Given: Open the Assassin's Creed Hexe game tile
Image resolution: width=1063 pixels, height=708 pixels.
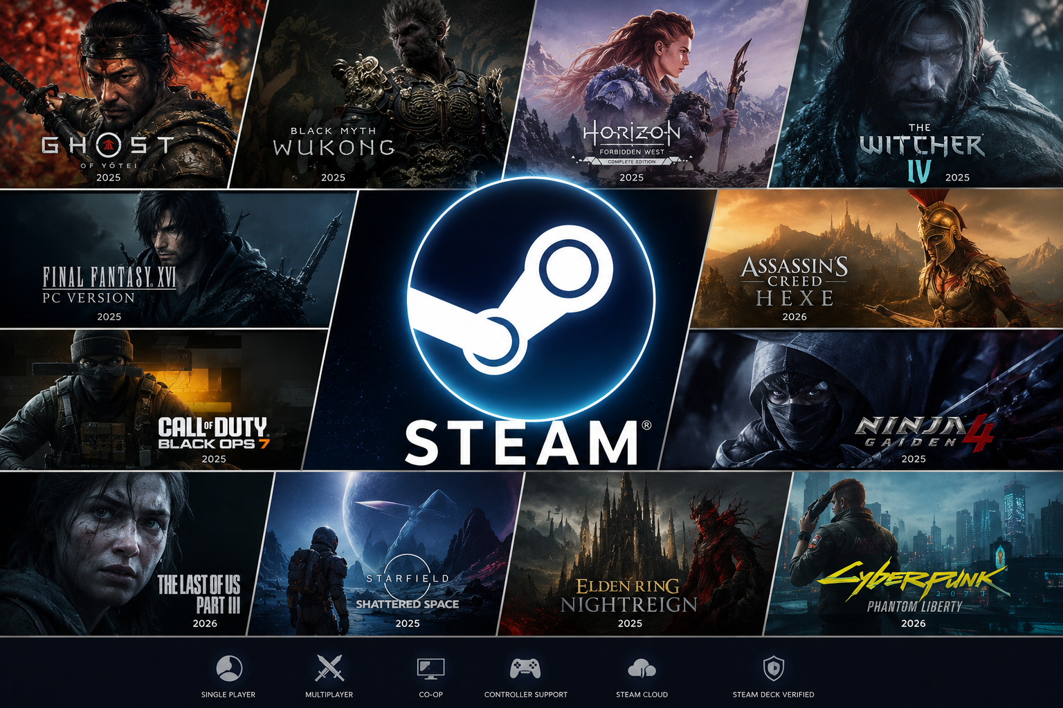Looking at the screenshot, I should click(x=882, y=259).
